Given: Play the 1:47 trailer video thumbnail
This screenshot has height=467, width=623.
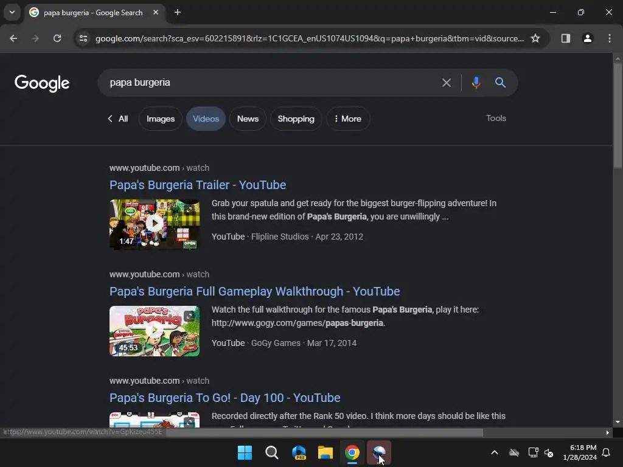Looking at the screenshot, I should [x=155, y=224].
